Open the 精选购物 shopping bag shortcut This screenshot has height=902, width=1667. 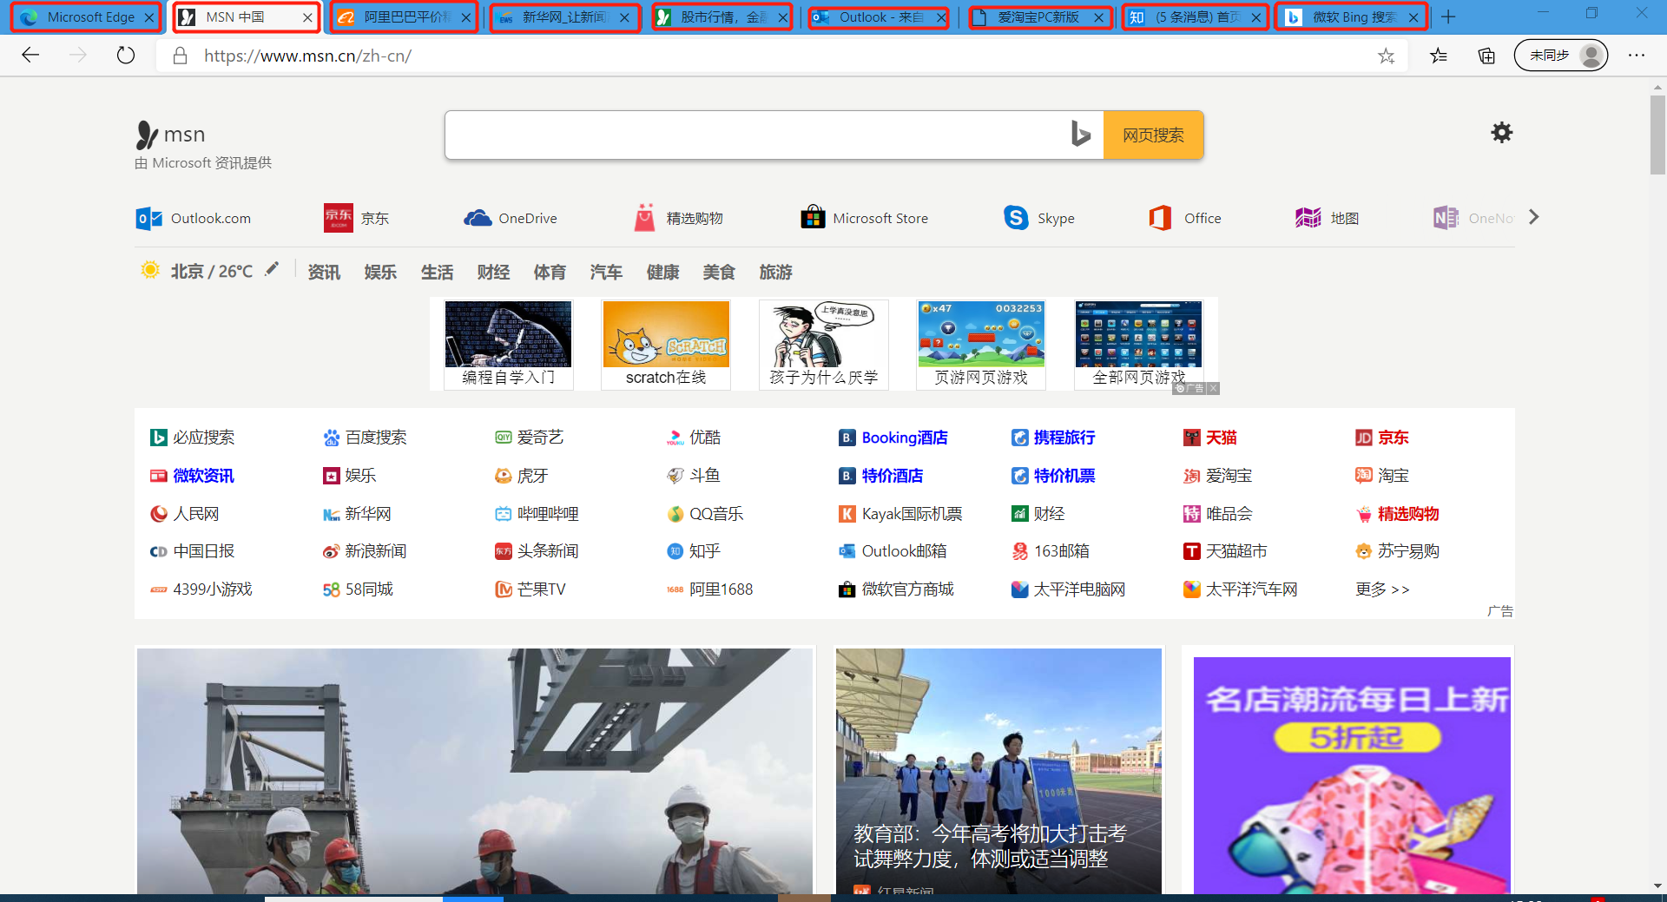tap(679, 218)
